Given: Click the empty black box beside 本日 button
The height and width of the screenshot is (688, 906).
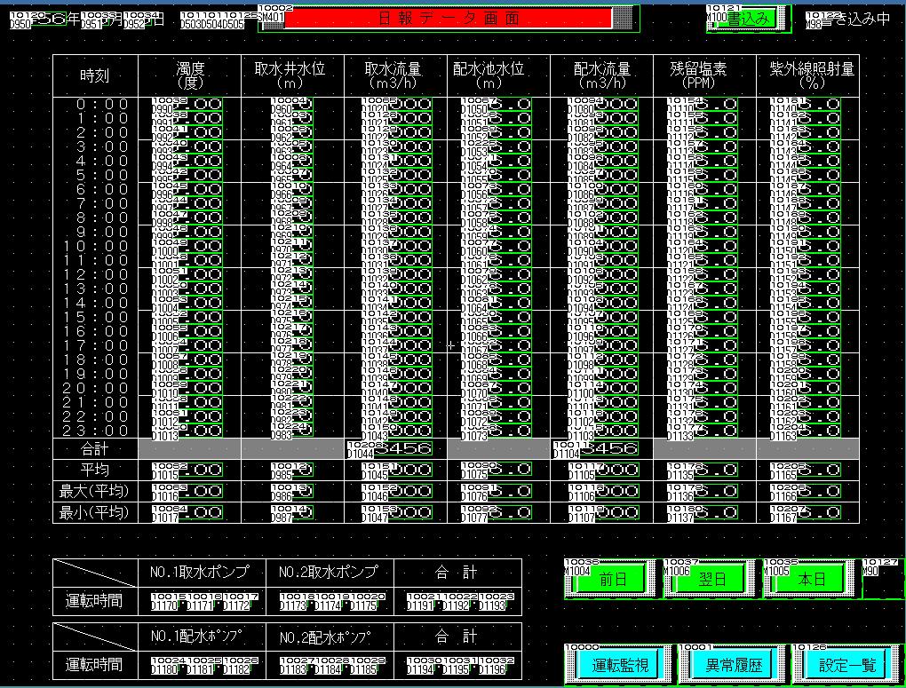Looking at the screenshot, I should point(882,580).
